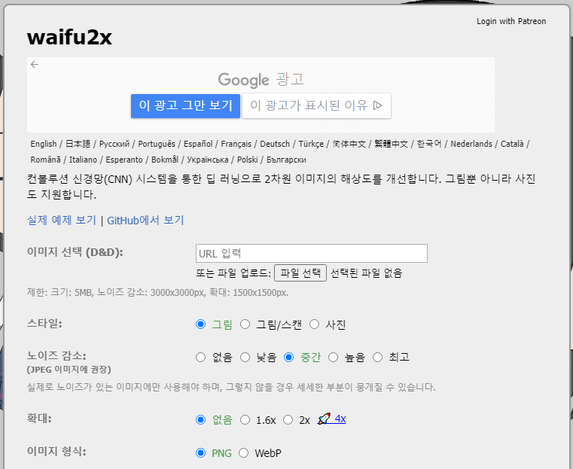Click the waifu2x page title
This screenshot has width=573, height=469.
[x=69, y=38]
